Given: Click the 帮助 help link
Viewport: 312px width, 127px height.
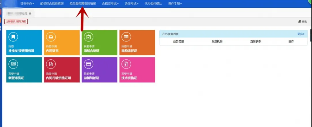Looking at the screenshot, I should click(x=302, y=22).
